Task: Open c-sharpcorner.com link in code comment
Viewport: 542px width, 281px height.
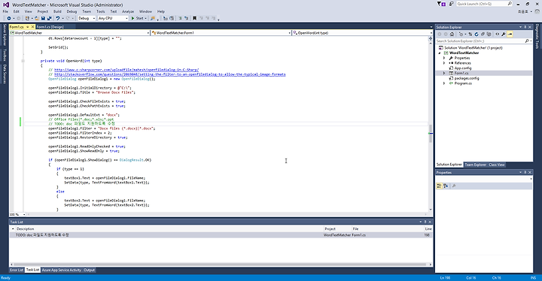Action: pos(126,70)
